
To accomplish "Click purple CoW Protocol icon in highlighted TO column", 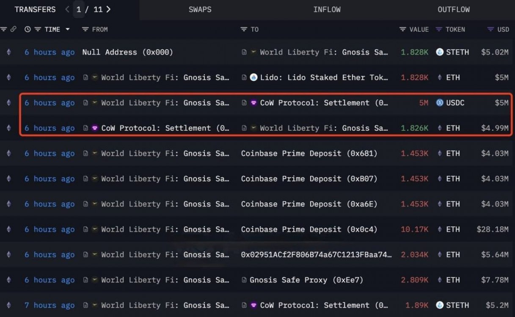I will point(253,103).
